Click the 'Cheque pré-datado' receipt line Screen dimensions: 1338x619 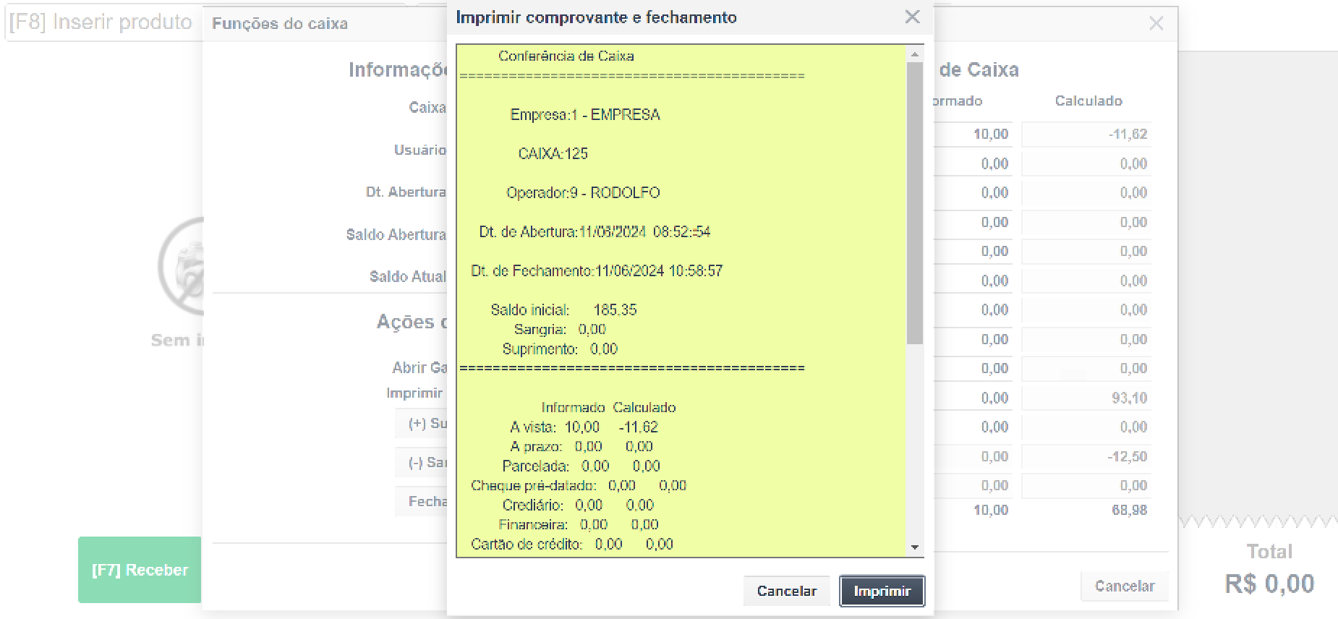[x=579, y=485]
